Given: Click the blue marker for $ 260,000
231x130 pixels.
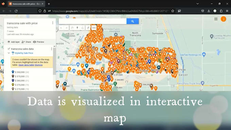Looking at the screenshot, I should [13, 72].
